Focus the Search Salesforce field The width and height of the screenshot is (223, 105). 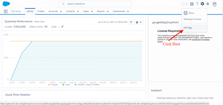[x=95, y=4]
